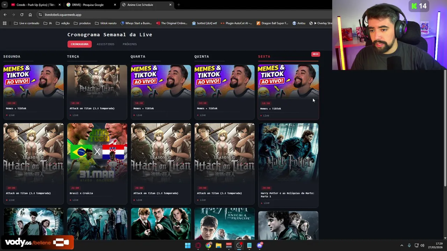The image size is (447, 251).
Task: Open the TERÇA Attack on Titan 18:30 card
Action: tap(97, 92)
